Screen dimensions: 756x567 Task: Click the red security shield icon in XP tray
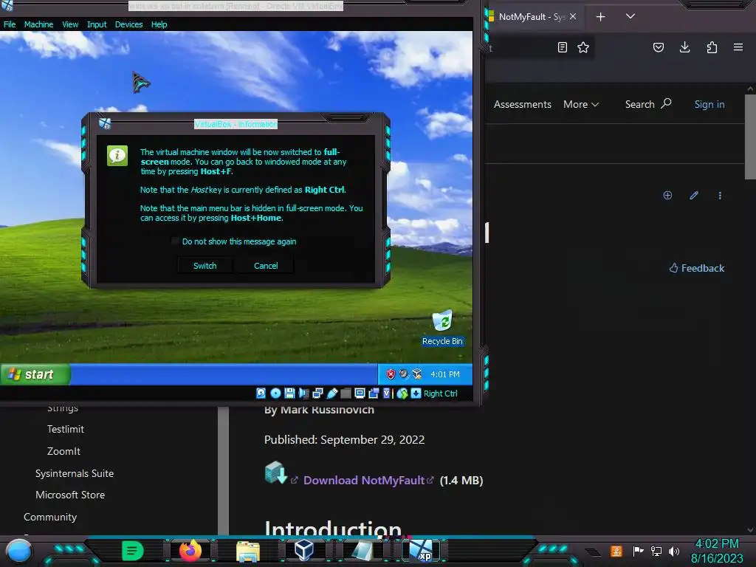coord(391,374)
